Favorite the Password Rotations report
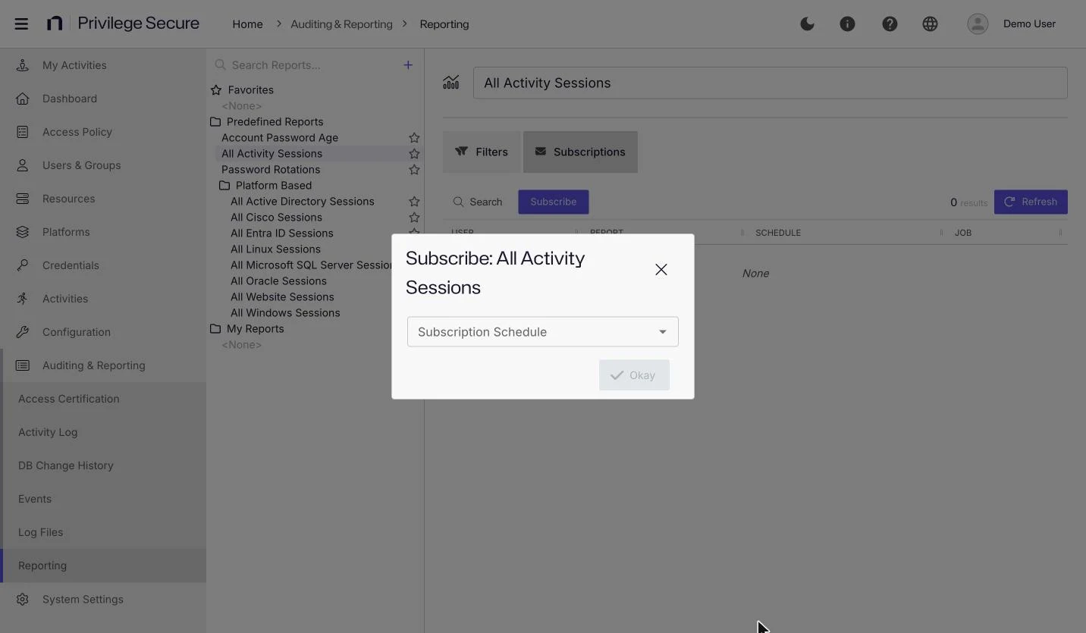This screenshot has height=633, width=1086. (414, 170)
